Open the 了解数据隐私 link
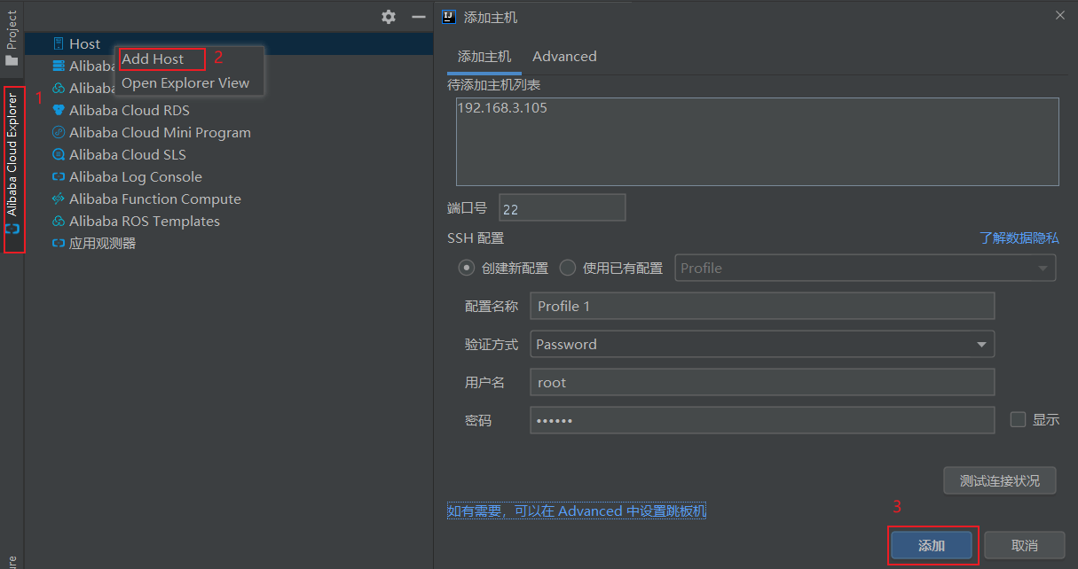Viewport: 1078px width, 569px height. click(x=1019, y=238)
